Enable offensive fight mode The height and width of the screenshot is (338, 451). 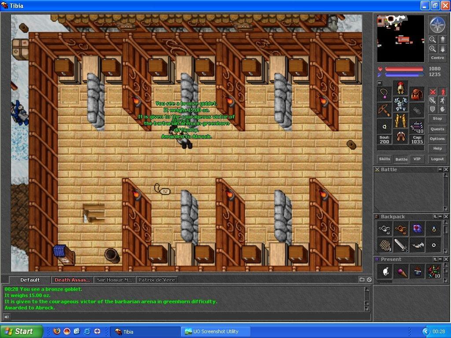click(x=433, y=92)
